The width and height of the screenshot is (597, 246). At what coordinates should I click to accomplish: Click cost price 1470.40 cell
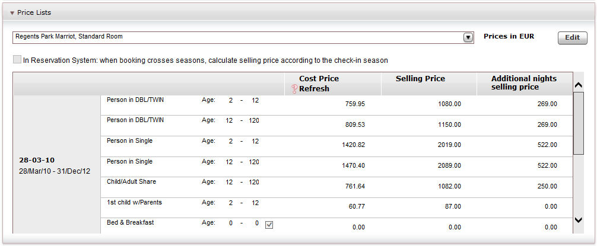point(353,166)
